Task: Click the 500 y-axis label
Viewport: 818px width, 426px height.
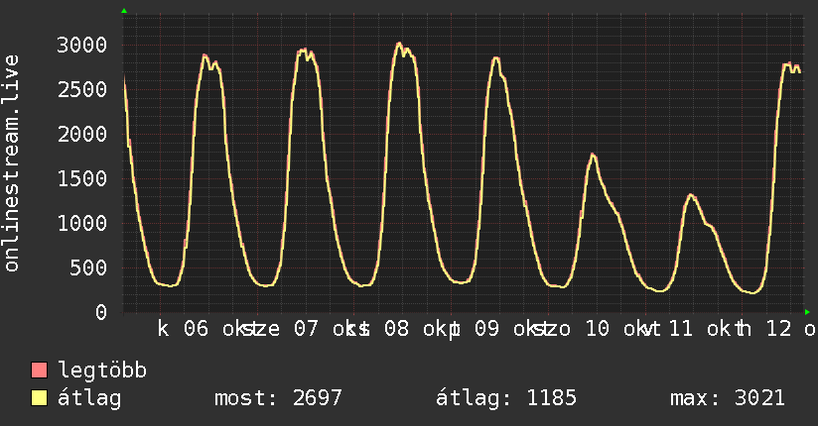Action: (88, 267)
